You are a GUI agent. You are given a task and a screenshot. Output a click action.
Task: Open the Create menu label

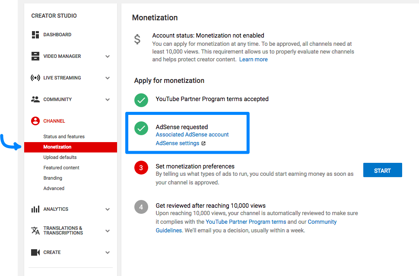click(x=52, y=252)
